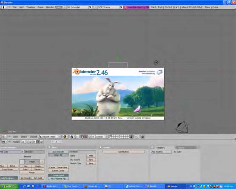Open the Object Mode dropdown
Viewport: 236px width, 189px height.
[50, 137]
